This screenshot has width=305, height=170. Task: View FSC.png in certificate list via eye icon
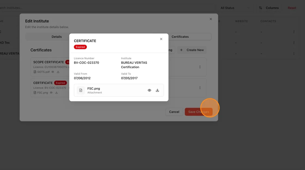pos(51,93)
